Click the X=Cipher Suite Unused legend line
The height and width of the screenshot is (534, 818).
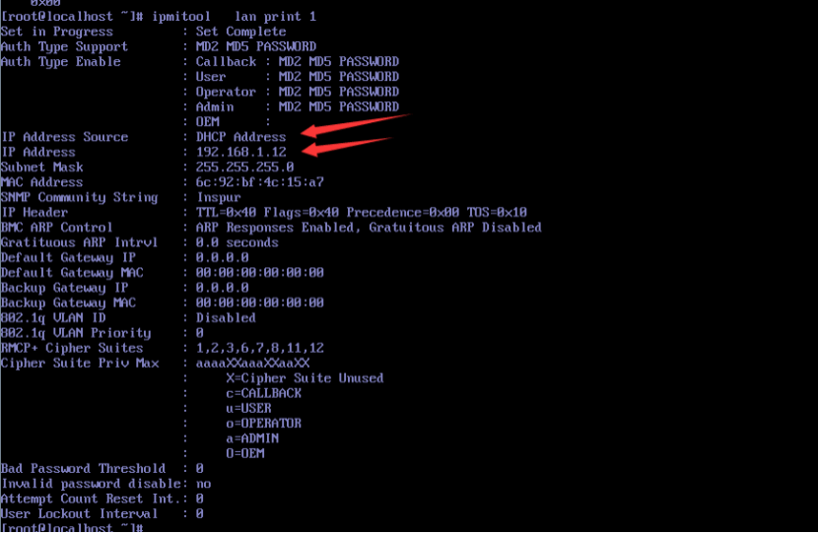[305, 378]
